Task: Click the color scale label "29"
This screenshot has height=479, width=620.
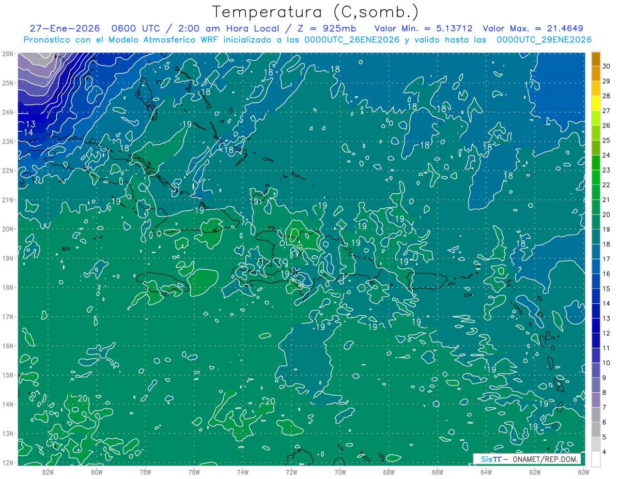Action: click(x=607, y=81)
